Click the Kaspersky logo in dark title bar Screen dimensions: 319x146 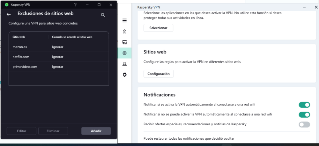[6, 5]
